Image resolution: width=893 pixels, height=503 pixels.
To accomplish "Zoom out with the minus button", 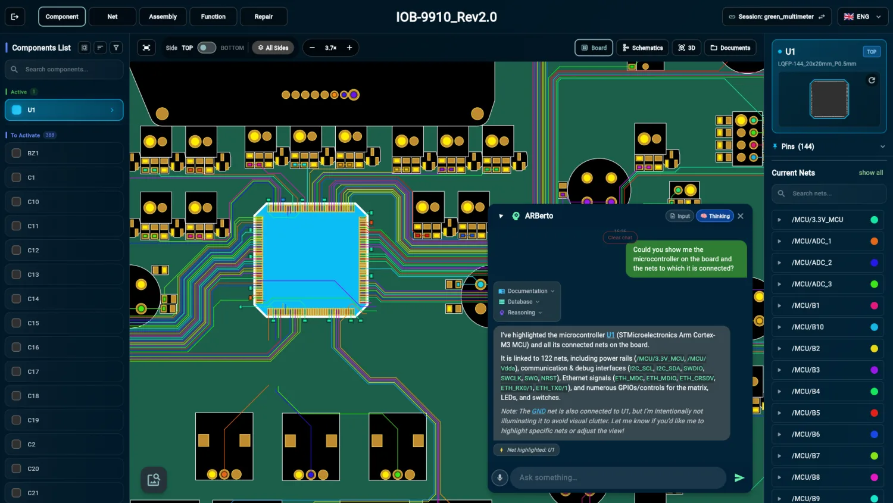I will (x=312, y=48).
